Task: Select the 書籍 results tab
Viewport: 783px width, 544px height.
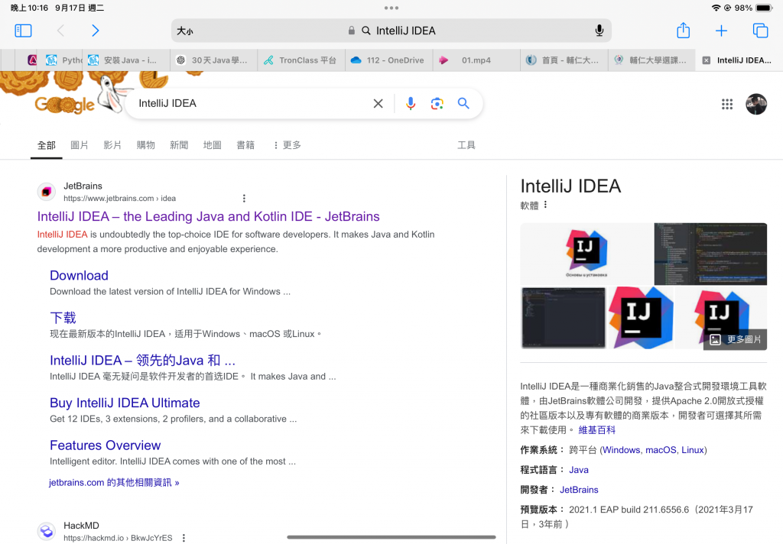Action: pyautogui.click(x=245, y=145)
